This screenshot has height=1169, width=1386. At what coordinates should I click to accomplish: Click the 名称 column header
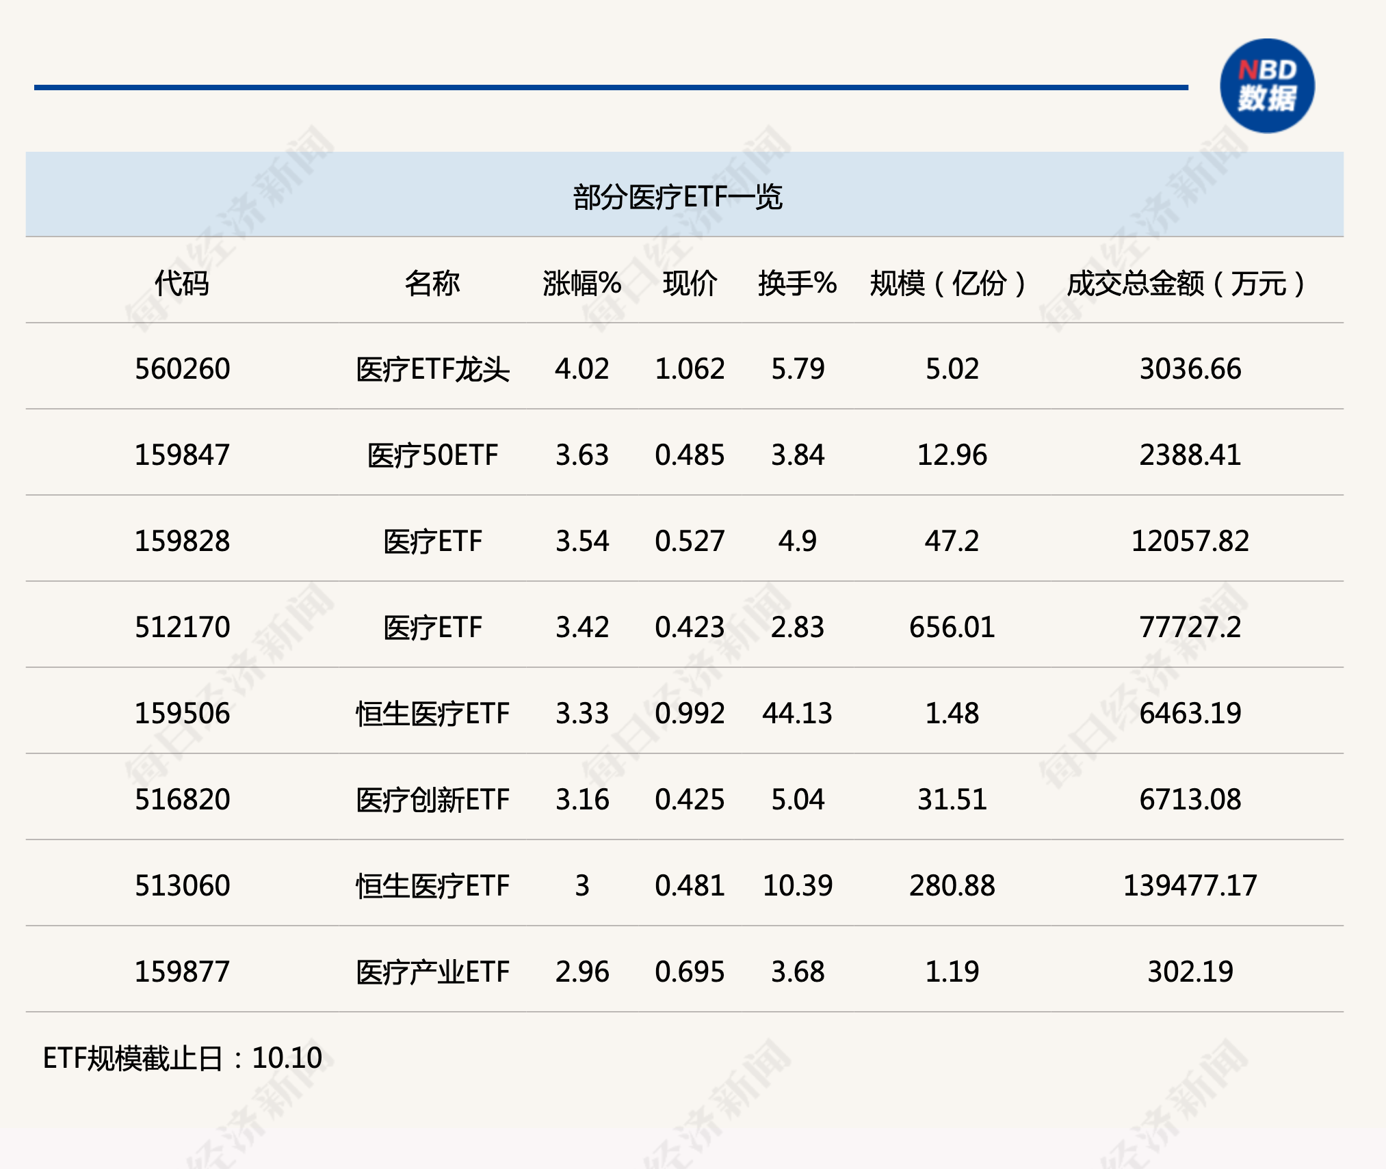click(432, 283)
